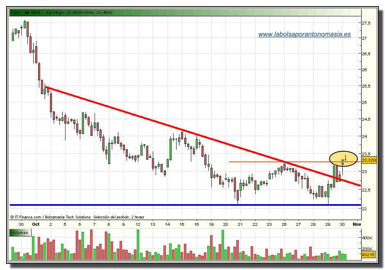Click the Nov month label on time axis
This screenshot has height=270, width=385.
[357, 224]
